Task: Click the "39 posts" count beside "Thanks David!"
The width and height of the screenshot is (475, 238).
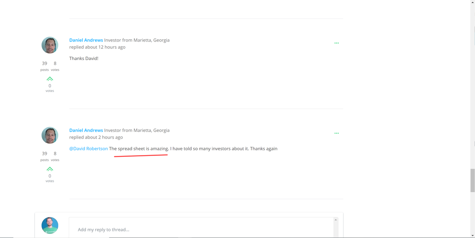Action: pos(44,66)
